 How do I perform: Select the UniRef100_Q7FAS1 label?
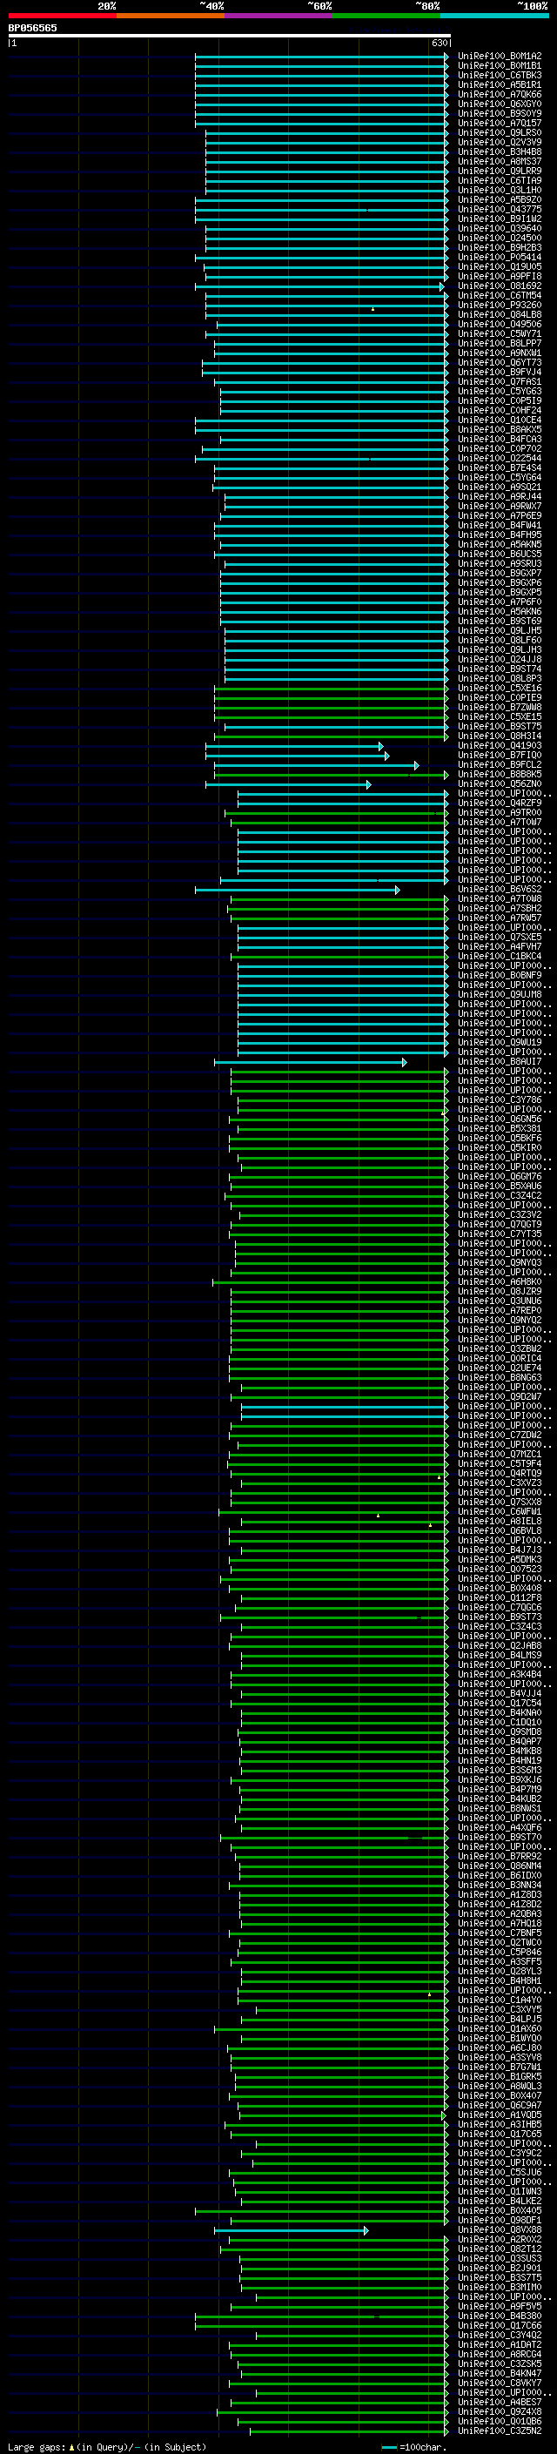point(500,382)
